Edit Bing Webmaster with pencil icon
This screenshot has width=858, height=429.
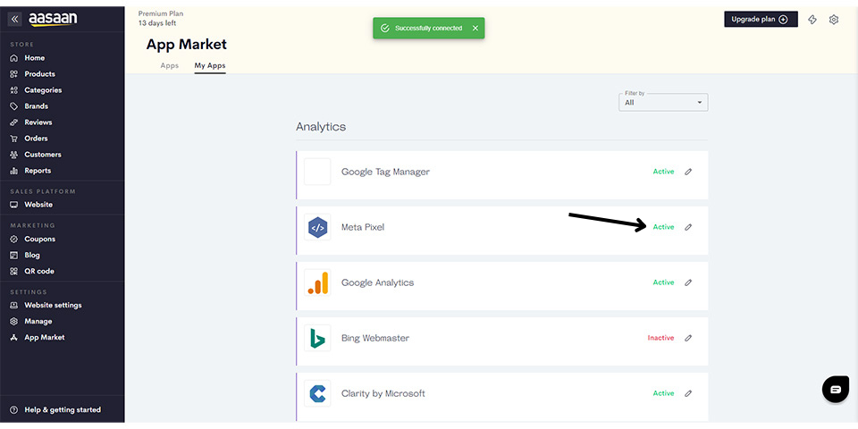[x=688, y=338]
